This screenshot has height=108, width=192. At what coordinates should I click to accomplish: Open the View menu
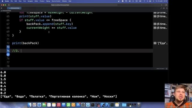click(20, 1)
